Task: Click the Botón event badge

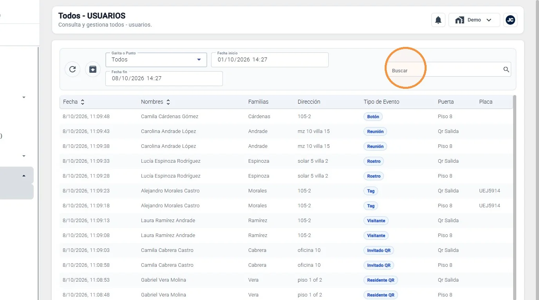Action: pyautogui.click(x=373, y=117)
